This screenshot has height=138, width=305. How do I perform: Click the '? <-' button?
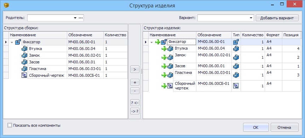coord(135,103)
